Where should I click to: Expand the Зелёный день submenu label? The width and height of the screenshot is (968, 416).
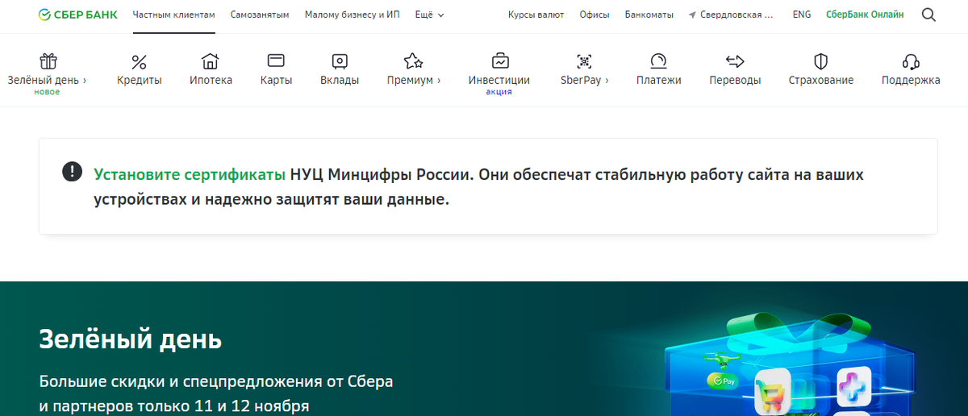[47, 80]
